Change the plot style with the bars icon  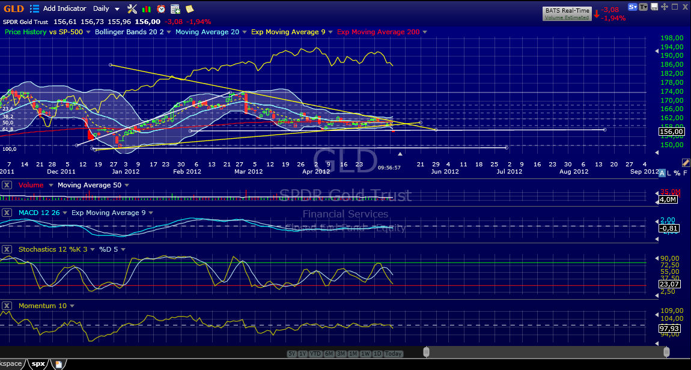146,9
